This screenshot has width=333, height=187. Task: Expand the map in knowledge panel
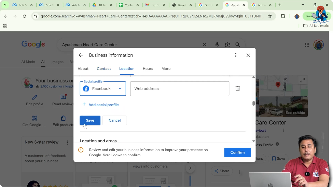(x=302, y=80)
